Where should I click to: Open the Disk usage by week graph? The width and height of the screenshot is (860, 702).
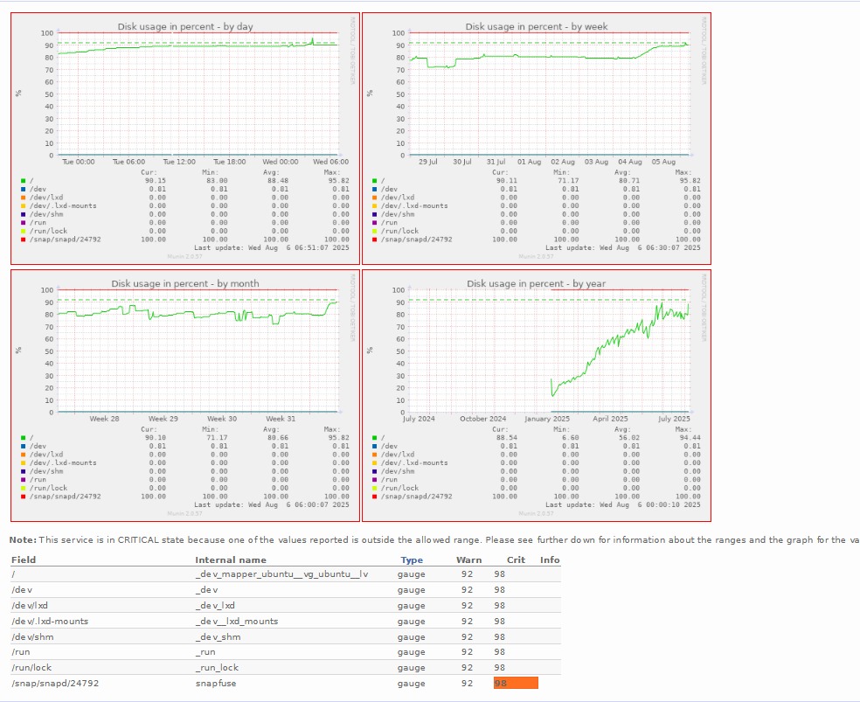tap(536, 137)
